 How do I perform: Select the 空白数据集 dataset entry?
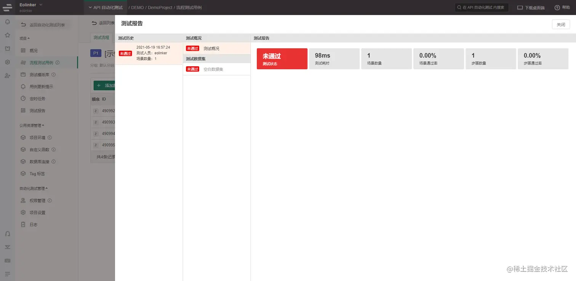[217, 69]
